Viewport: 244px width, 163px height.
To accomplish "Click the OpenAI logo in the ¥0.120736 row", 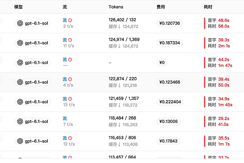I will point(20,23).
